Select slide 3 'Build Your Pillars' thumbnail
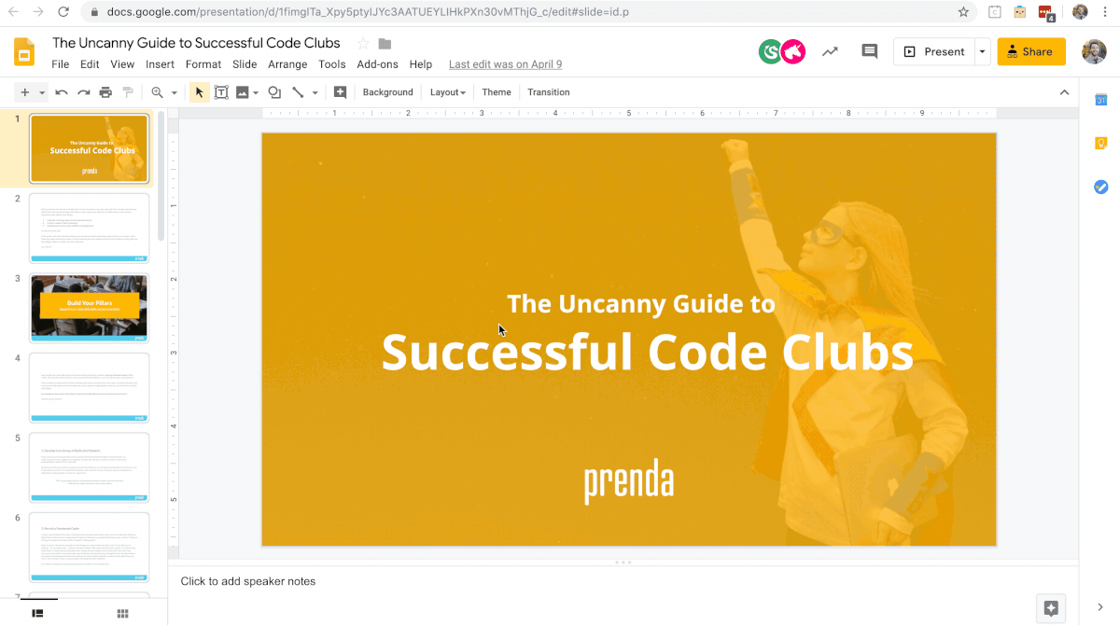The height and width of the screenshot is (625, 1120). coord(89,308)
